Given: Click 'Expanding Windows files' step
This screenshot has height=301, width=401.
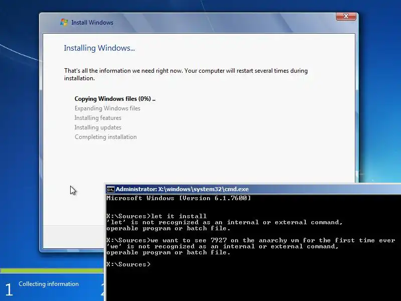Looking at the screenshot, I should tap(107, 108).
